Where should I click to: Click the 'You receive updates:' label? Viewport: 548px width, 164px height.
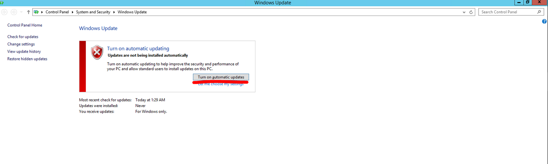pos(97,111)
